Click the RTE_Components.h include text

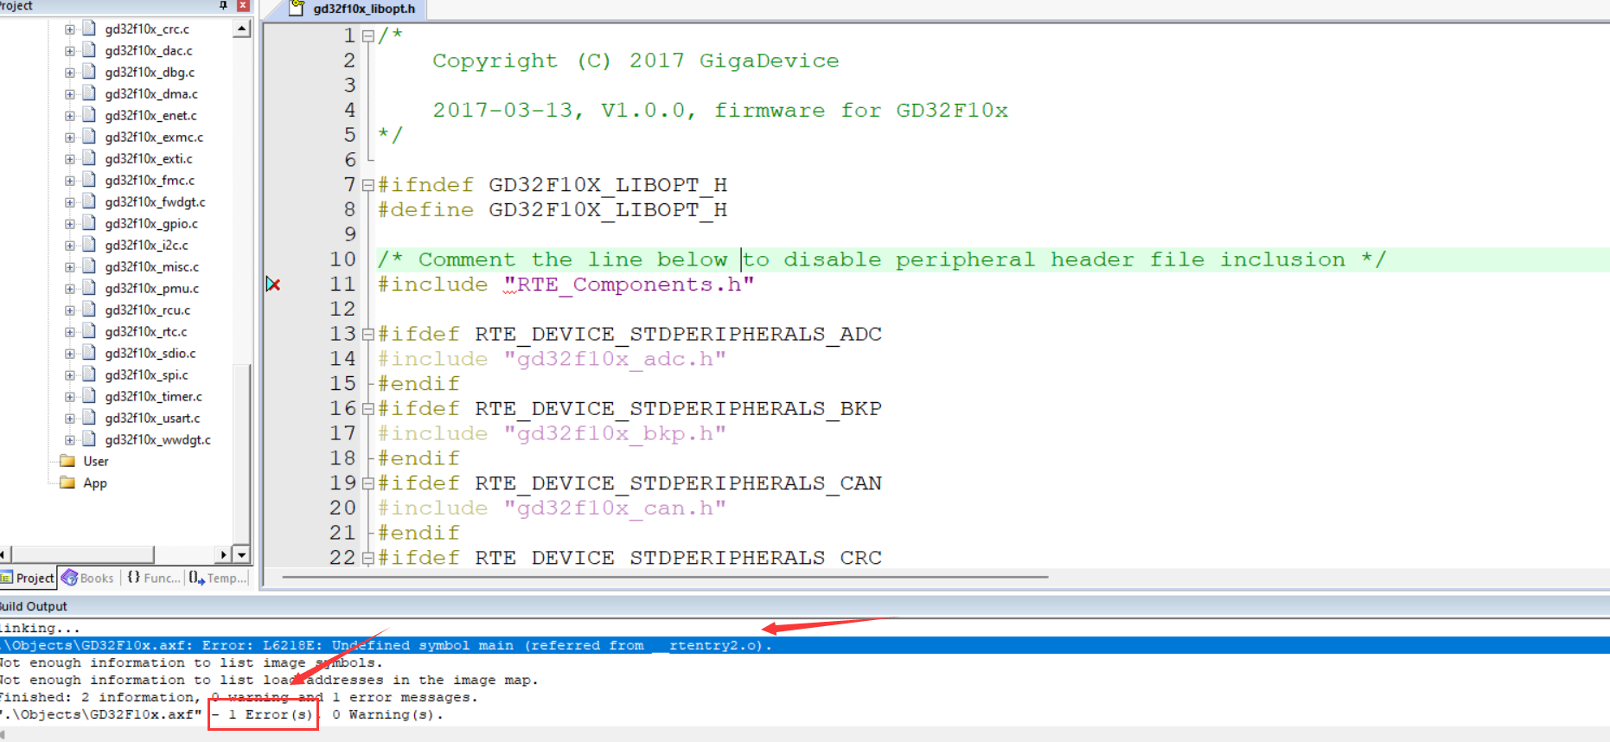[x=629, y=285]
